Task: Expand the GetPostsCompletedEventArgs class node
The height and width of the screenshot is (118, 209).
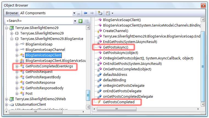Action: point(17,66)
